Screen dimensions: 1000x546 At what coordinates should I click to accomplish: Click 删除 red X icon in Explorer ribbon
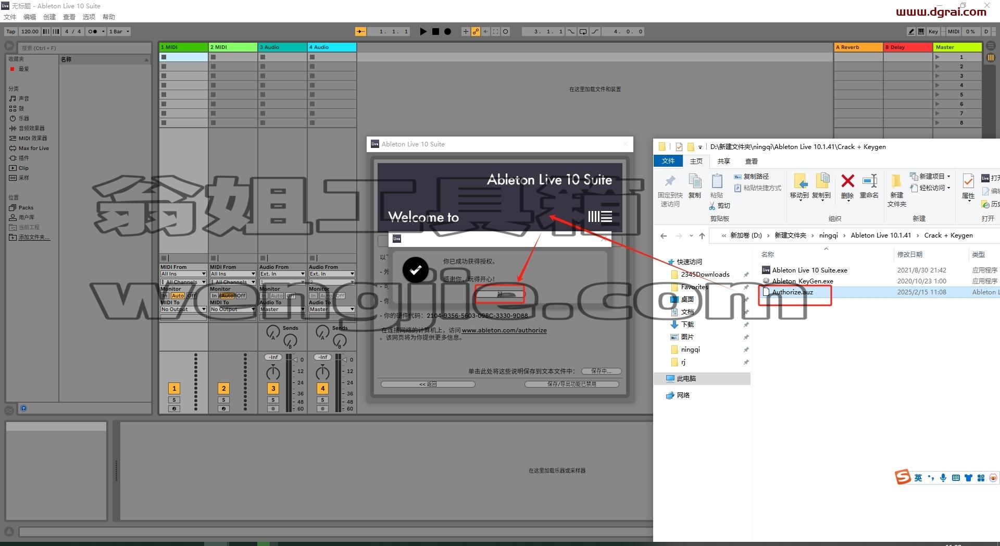tap(848, 181)
